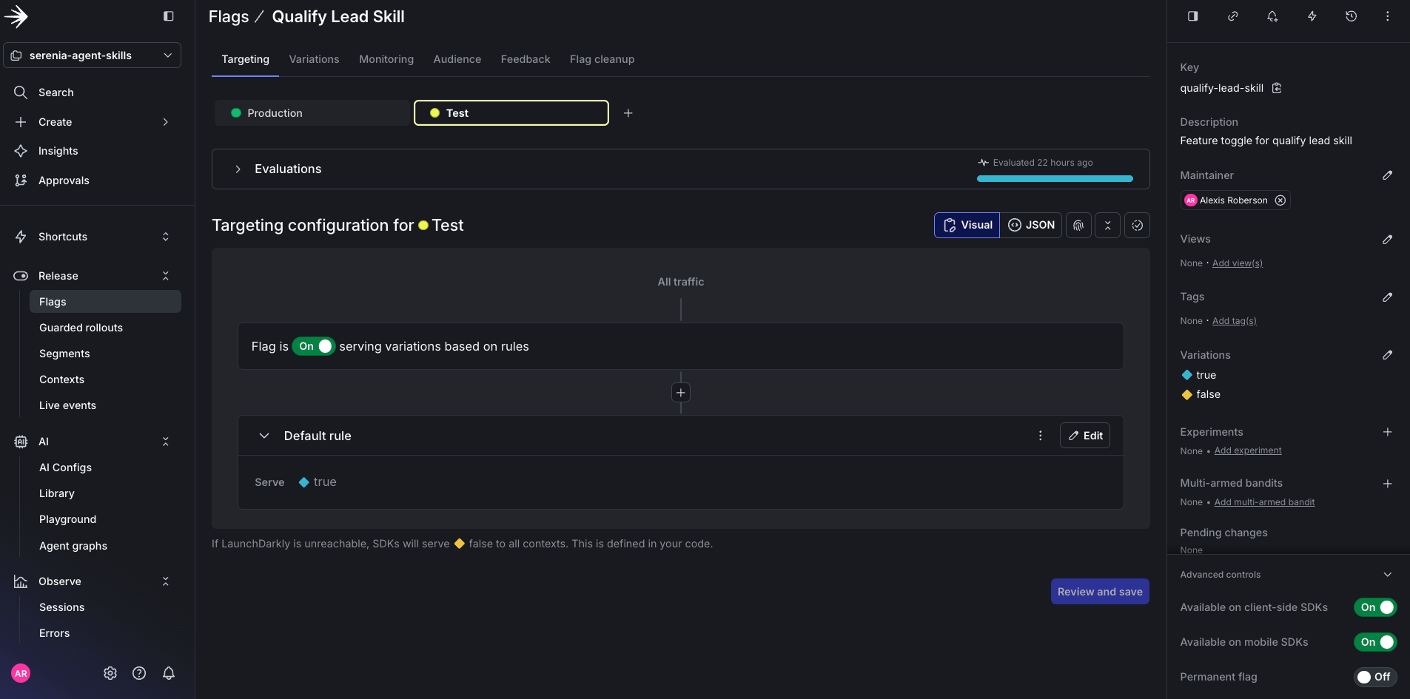Select the Production environment
Screen dimensions: 1410x699
click(312, 113)
